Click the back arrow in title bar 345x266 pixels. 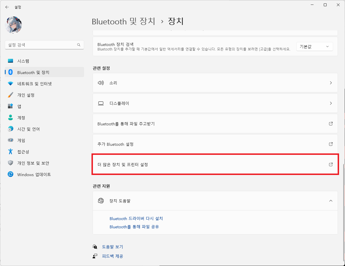(x=7, y=7)
